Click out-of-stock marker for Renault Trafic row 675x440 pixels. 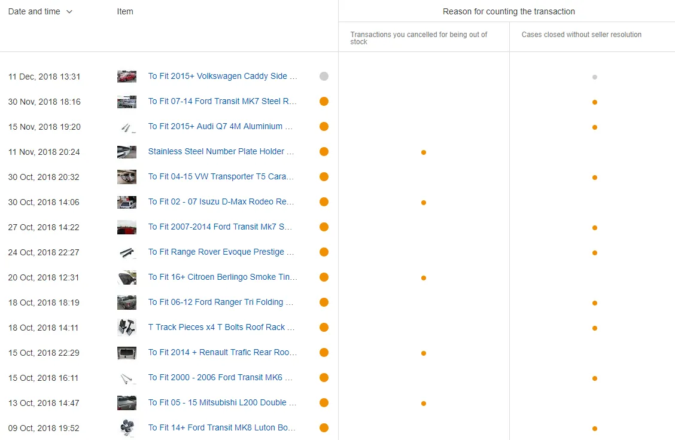(424, 353)
